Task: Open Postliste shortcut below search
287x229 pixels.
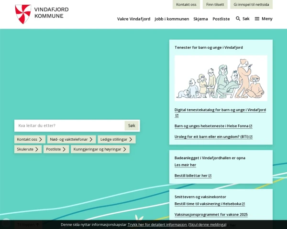Action: (56, 149)
